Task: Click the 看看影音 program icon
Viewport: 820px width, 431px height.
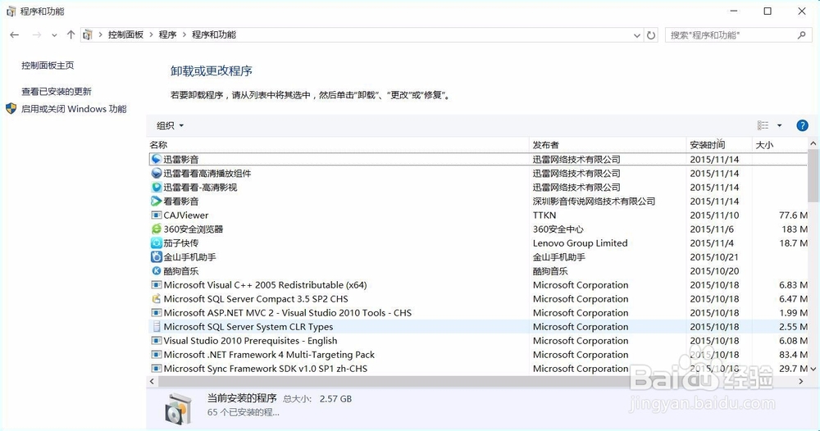Action: [x=156, y=201]
